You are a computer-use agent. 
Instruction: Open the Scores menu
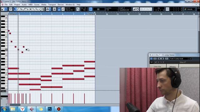tap(37, 5)
